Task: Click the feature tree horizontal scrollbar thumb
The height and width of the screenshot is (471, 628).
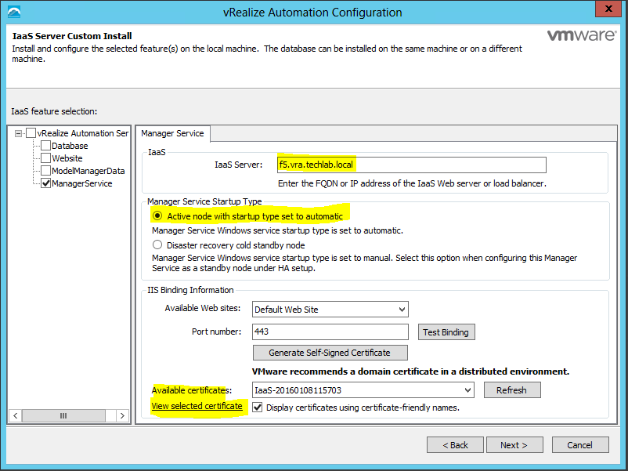Action: click(x=63, y=415)
